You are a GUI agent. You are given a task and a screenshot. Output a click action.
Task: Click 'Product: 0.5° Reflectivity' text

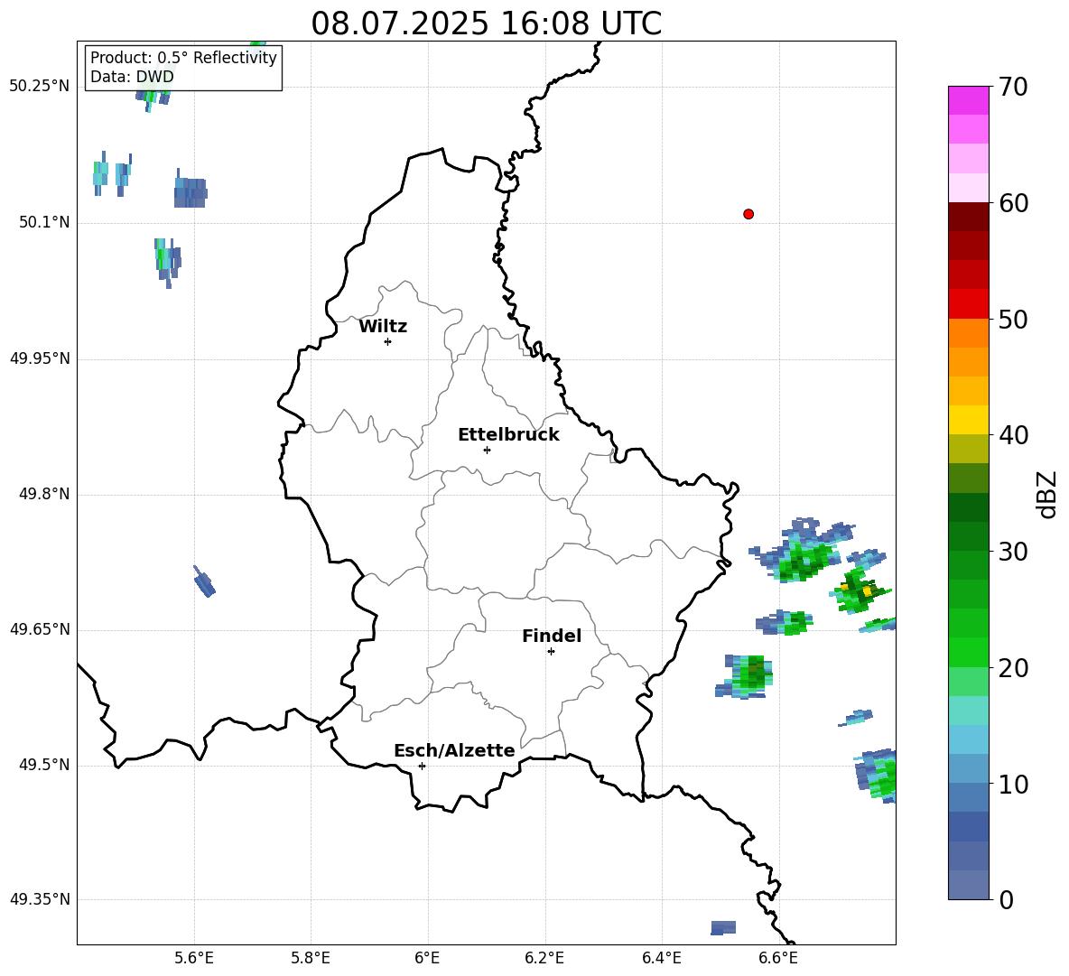point(183,58)
